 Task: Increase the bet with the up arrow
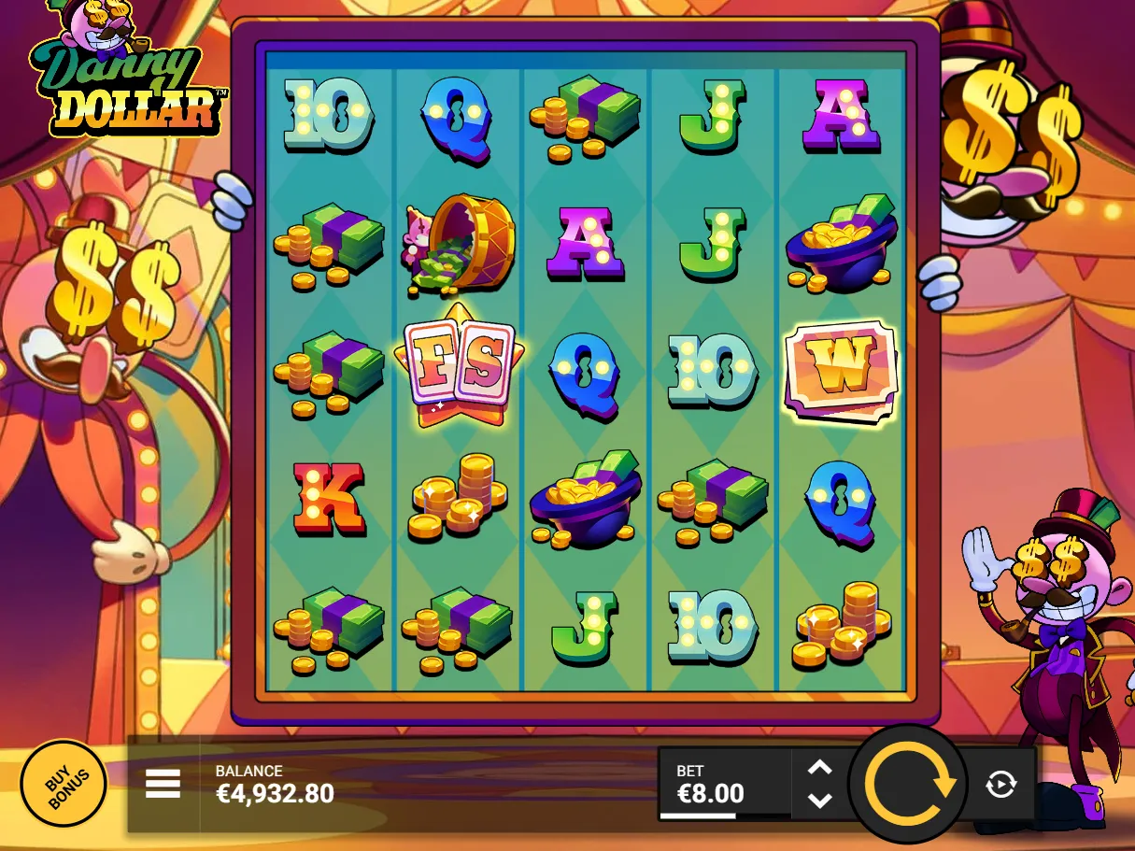tap(819, 768)
